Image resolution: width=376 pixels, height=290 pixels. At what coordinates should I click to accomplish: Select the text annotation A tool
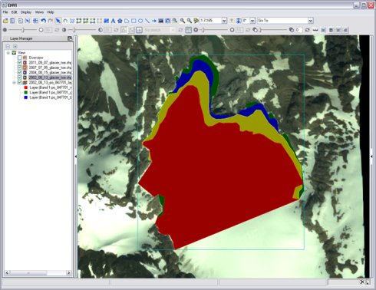(x=113, y=21)
